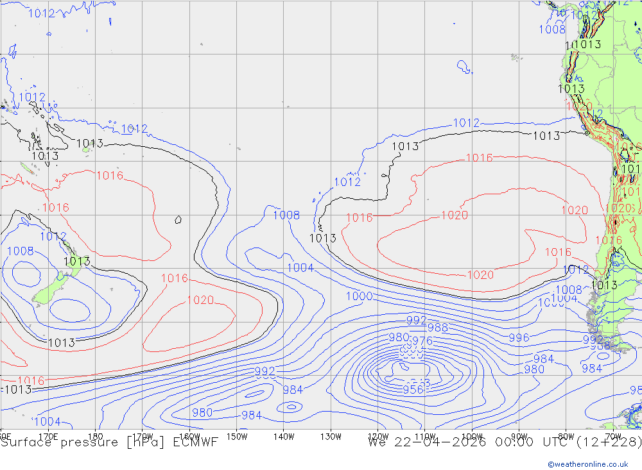Click the 'Surface pressure [hPa] ECMWF' title
Image resolution: width=642 pixels, height=470 pixels.
109,442
